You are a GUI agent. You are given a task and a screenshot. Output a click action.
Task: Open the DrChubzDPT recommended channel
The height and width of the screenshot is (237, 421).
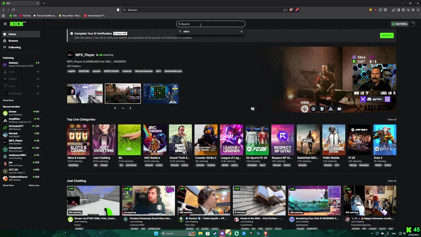pyautogui.click(x=20, y=127)
